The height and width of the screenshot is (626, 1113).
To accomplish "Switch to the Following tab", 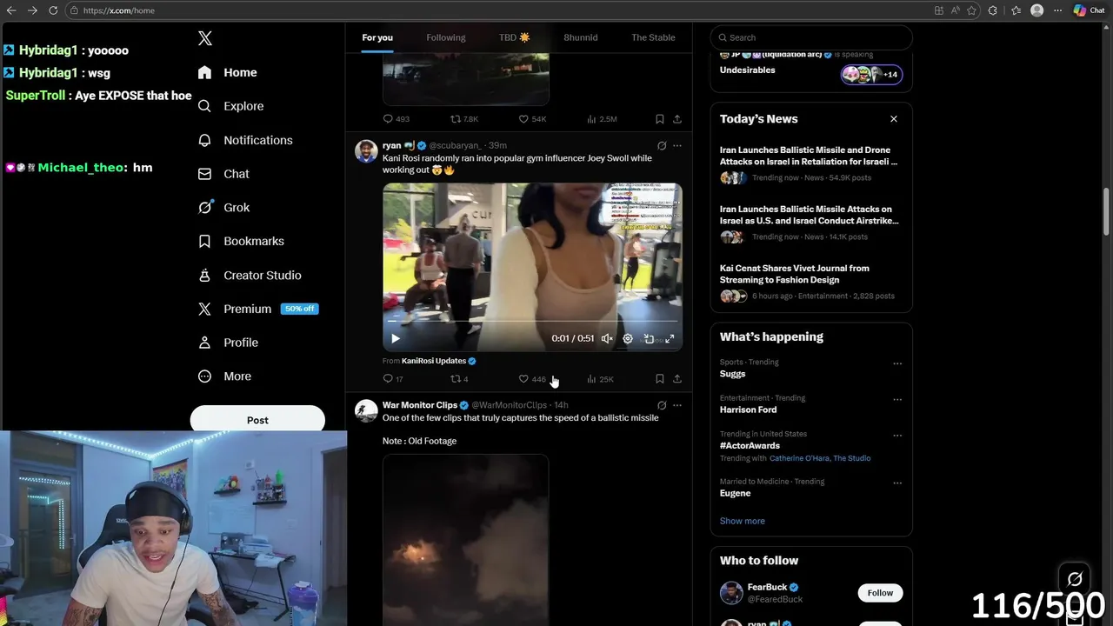I will point(446,37).
